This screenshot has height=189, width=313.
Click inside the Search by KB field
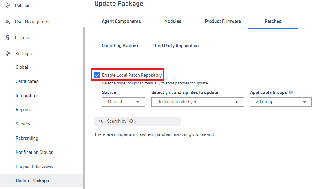[139, 121]
